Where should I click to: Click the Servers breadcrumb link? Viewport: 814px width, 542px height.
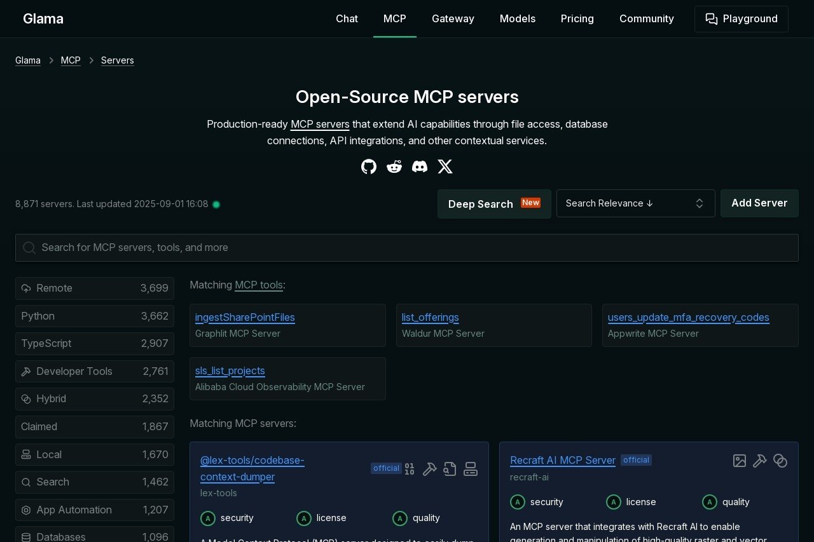coord(118,60)
